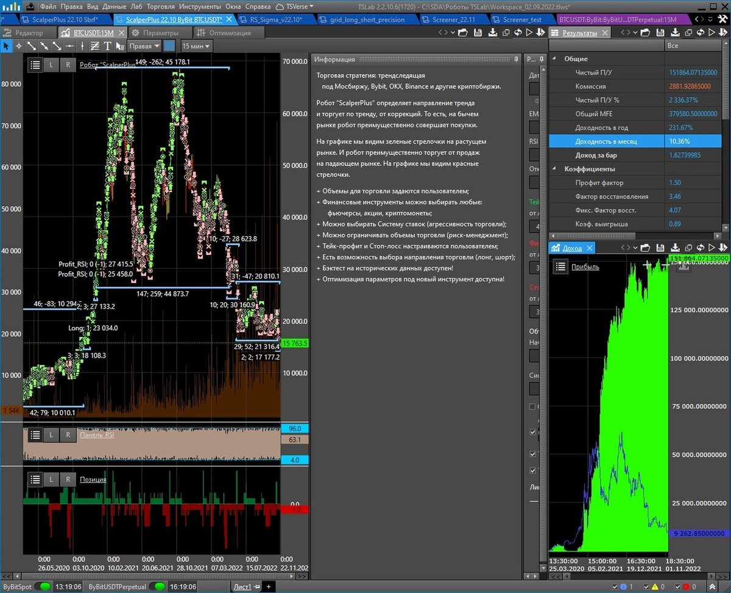The height and width of the screenshot is (593, 731).
Task: Select the vertical line drawing tool
Action: click(x=82, y=46)
